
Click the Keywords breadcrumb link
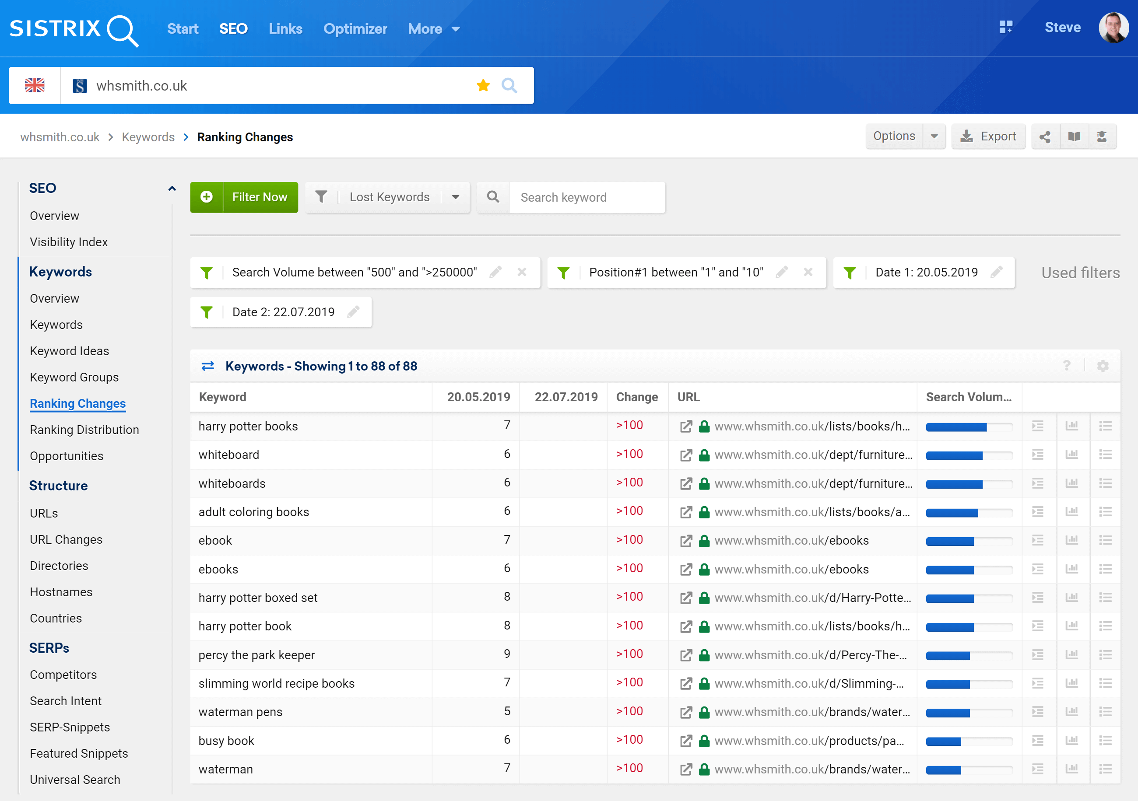point(148,137)
